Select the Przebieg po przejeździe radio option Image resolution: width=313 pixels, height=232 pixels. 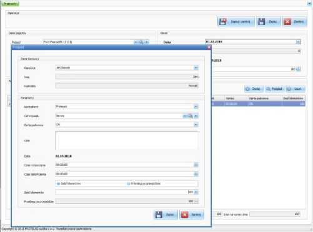point(129,183)
